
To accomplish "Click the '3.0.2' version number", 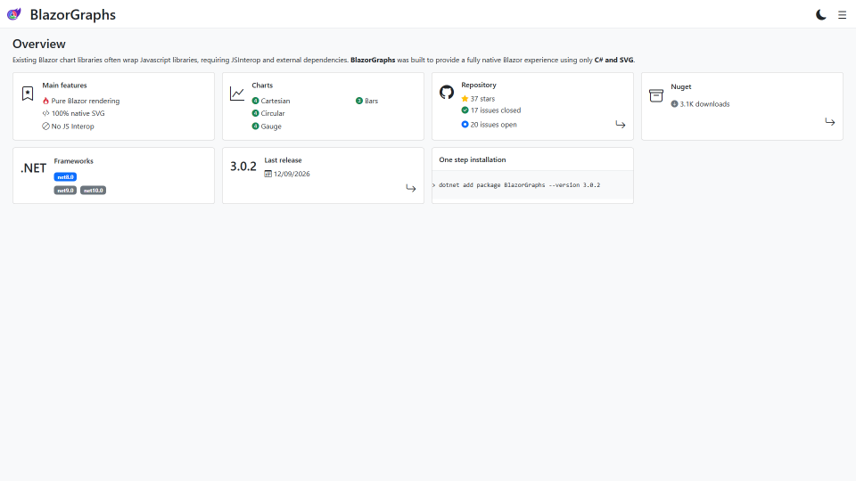I will coord(243,167).
